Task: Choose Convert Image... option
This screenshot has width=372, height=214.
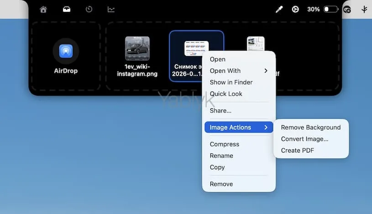Action: (x=304, y=139)
